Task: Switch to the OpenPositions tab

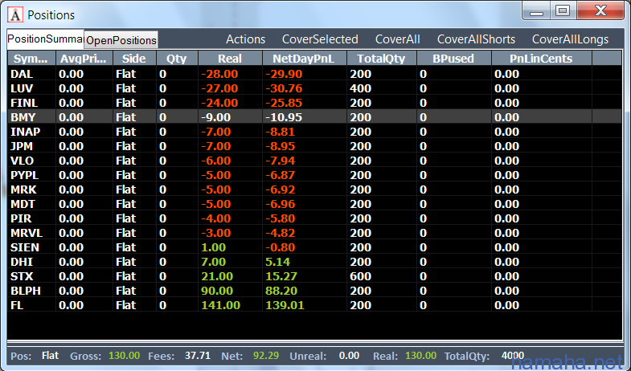Action: [x=121, y=40]
